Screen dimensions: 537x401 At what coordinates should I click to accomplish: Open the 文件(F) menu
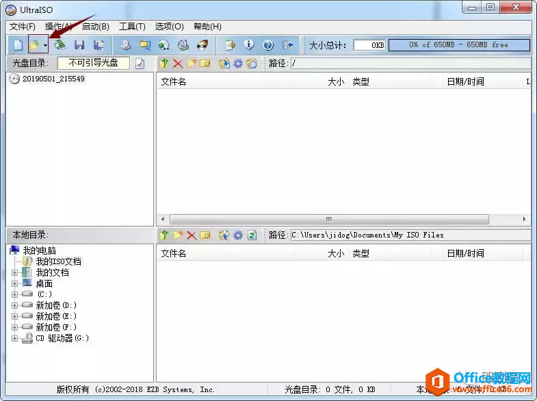(x=23, y=27)
